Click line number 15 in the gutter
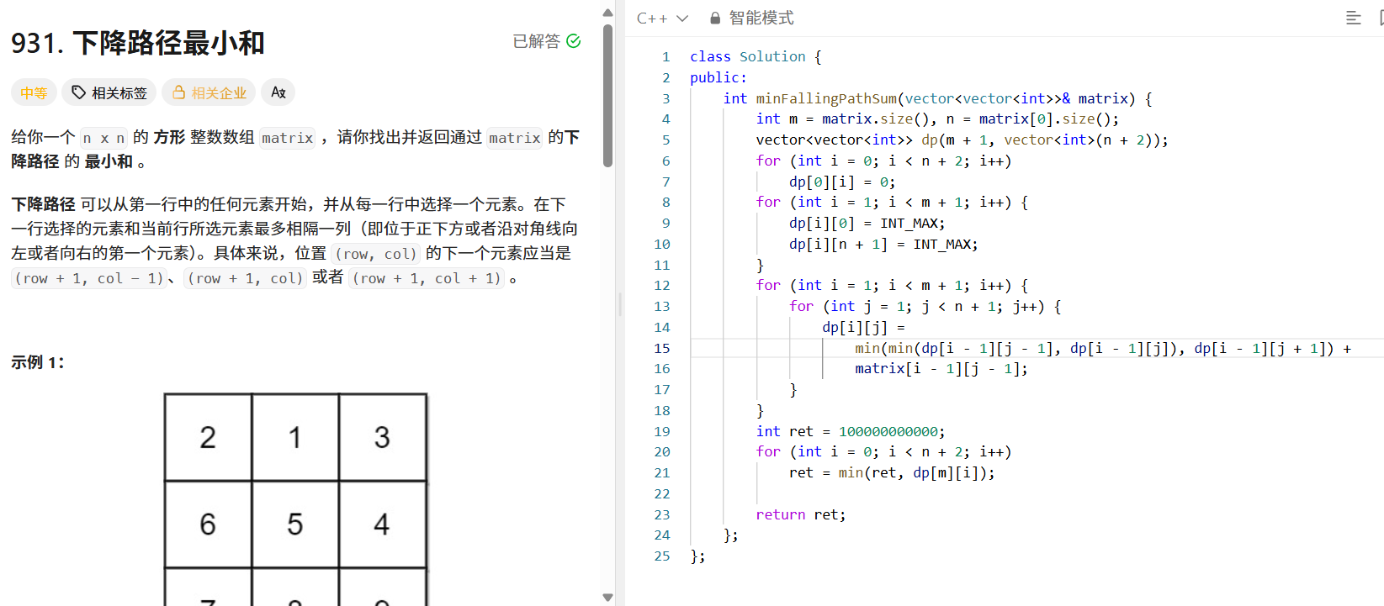This screenshot has height=606, width=1384. tap(662, 348)
